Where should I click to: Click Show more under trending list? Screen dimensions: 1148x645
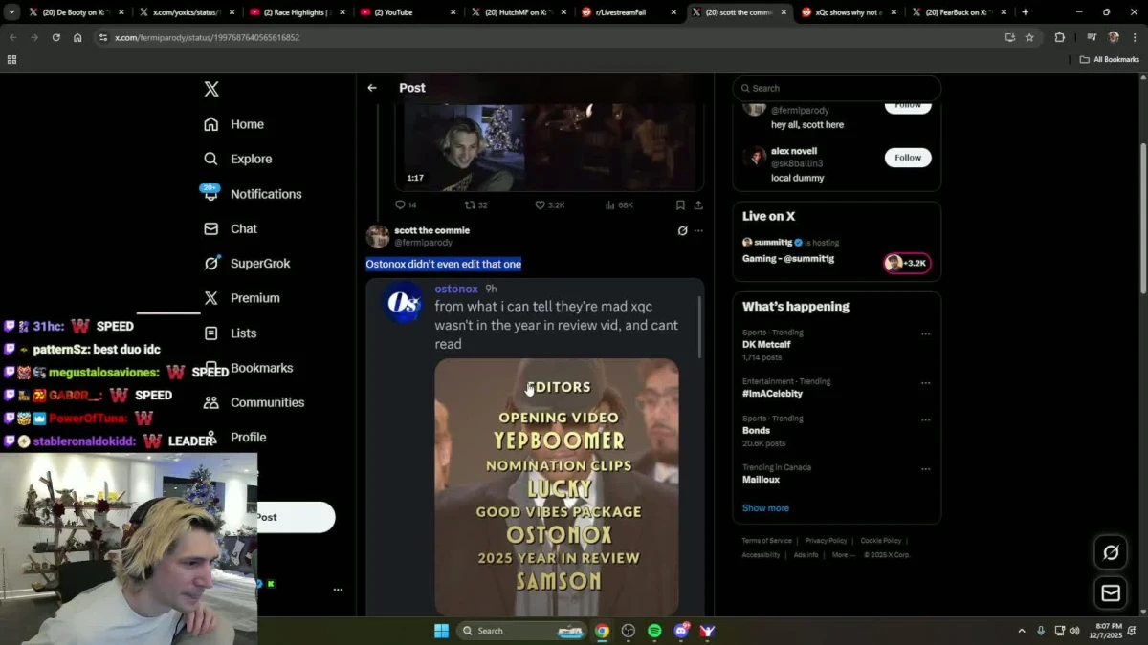click(765, 508)
